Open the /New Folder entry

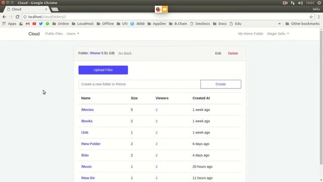(91, 144)
